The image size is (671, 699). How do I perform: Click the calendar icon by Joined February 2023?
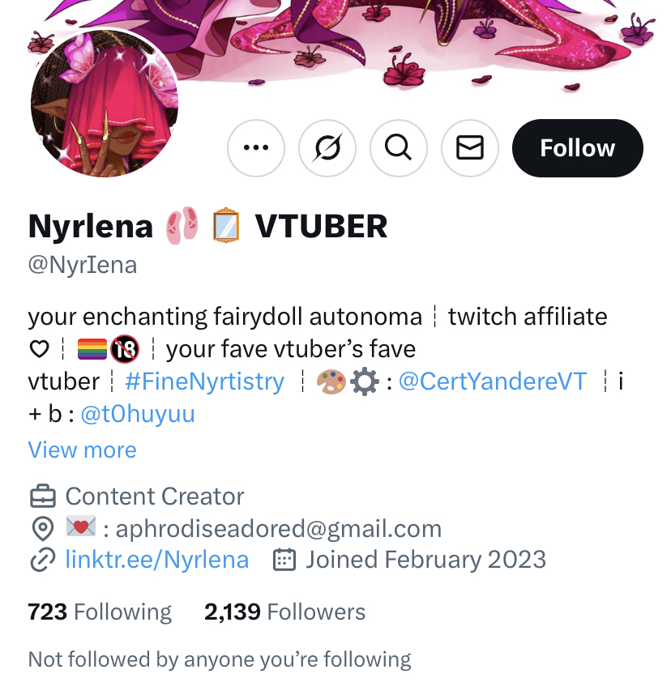click(x=284, y=560)
